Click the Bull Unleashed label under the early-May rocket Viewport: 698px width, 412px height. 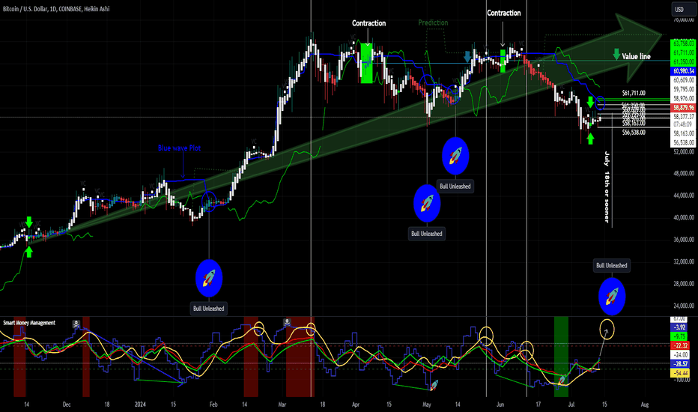(427, 234)
